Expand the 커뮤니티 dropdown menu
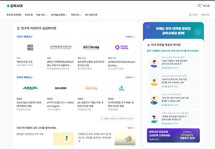Image resolution: width=215 pixels, height=149 pixels. 76,15
